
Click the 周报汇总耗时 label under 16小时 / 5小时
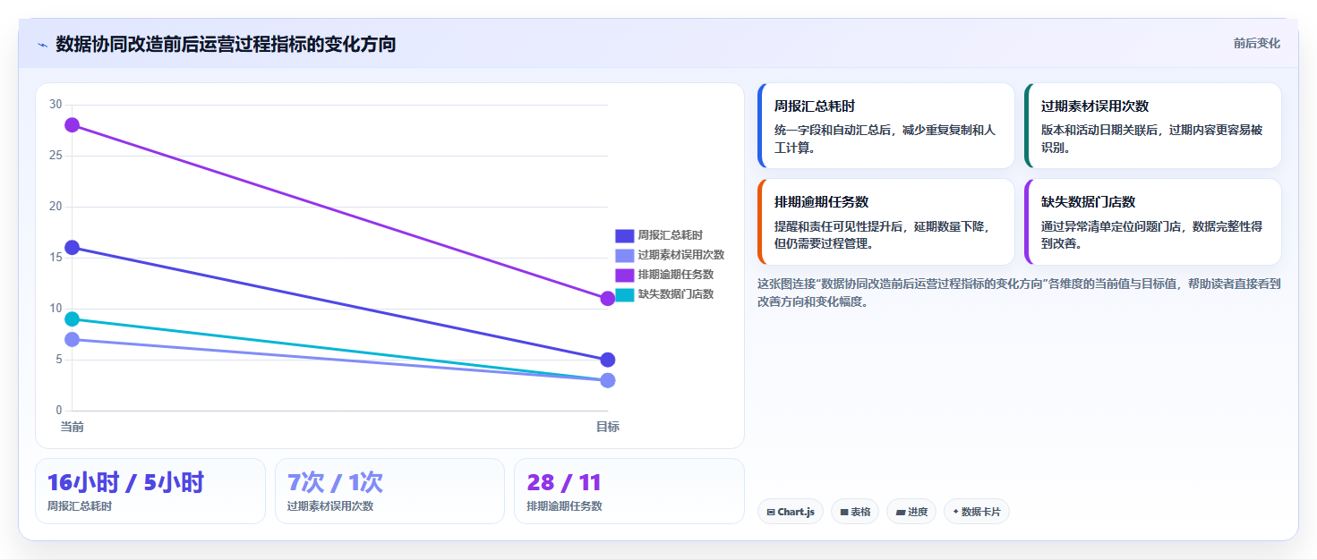coord(80,506)
